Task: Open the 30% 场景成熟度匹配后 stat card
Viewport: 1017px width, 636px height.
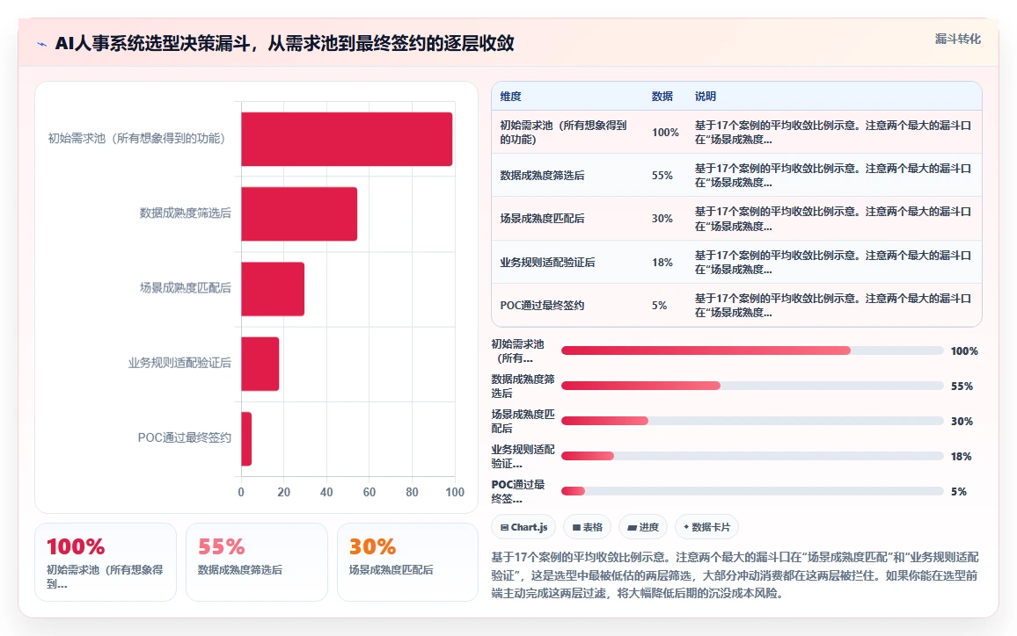Action: 408,562
